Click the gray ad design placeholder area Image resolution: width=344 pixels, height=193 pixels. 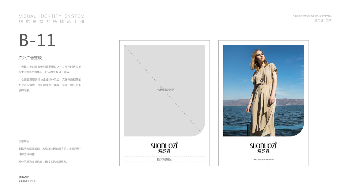point(164,91)
